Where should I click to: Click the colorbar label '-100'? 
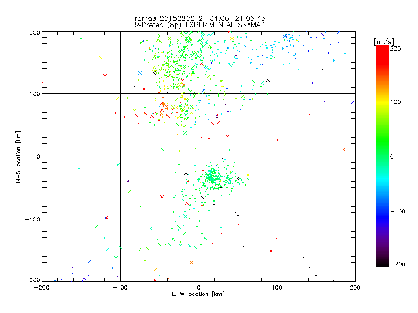click(x=398, y=212)
